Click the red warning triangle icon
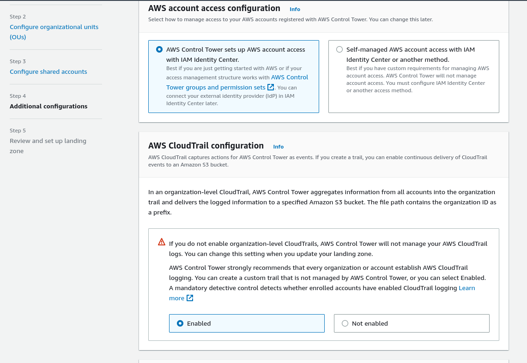527x363 pixels. tap(162, 242)
